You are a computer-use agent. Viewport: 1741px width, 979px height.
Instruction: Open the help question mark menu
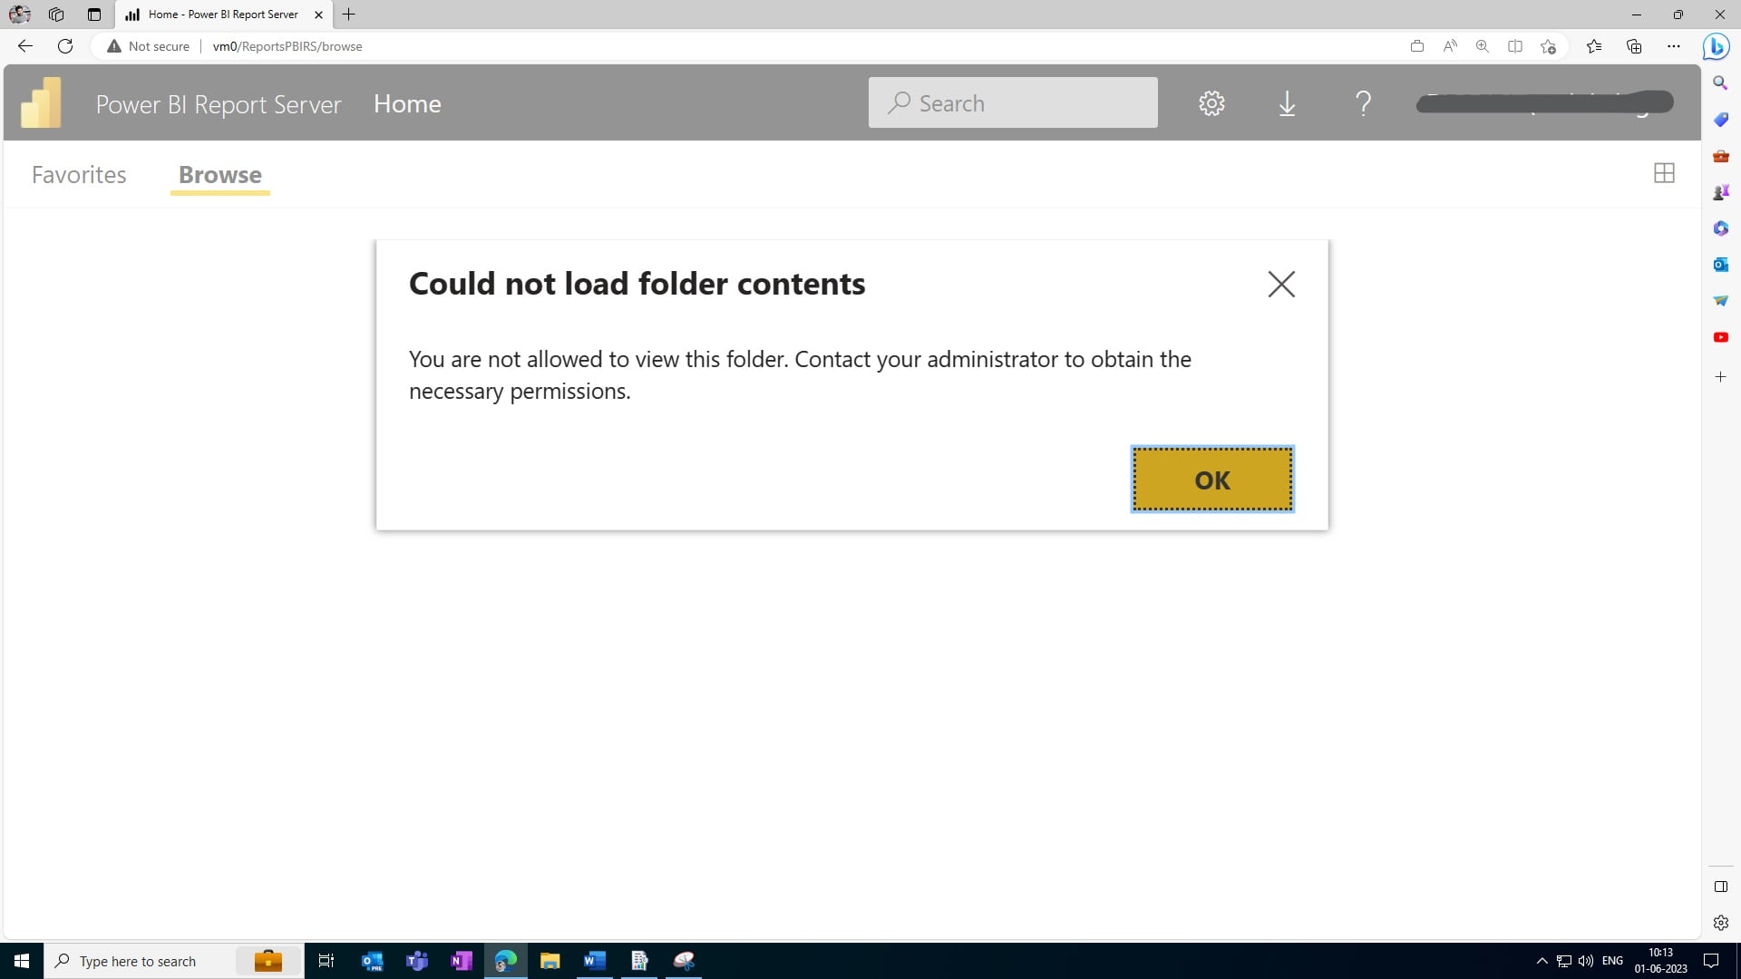click(x=1363, y=103)
